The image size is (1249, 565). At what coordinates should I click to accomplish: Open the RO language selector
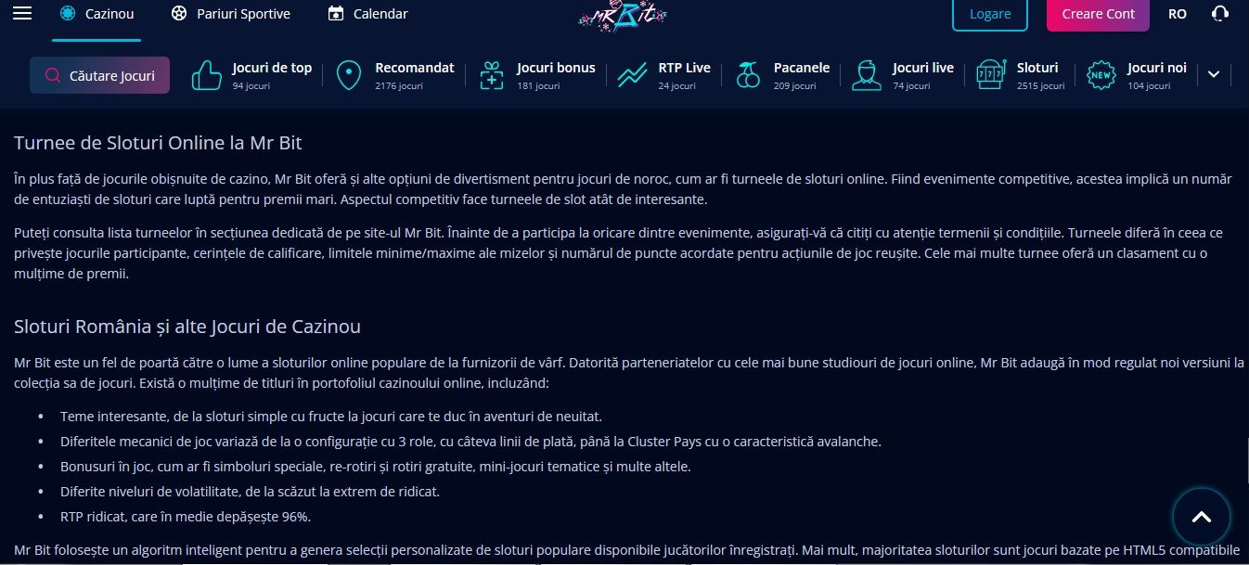tap(1178, 14)
